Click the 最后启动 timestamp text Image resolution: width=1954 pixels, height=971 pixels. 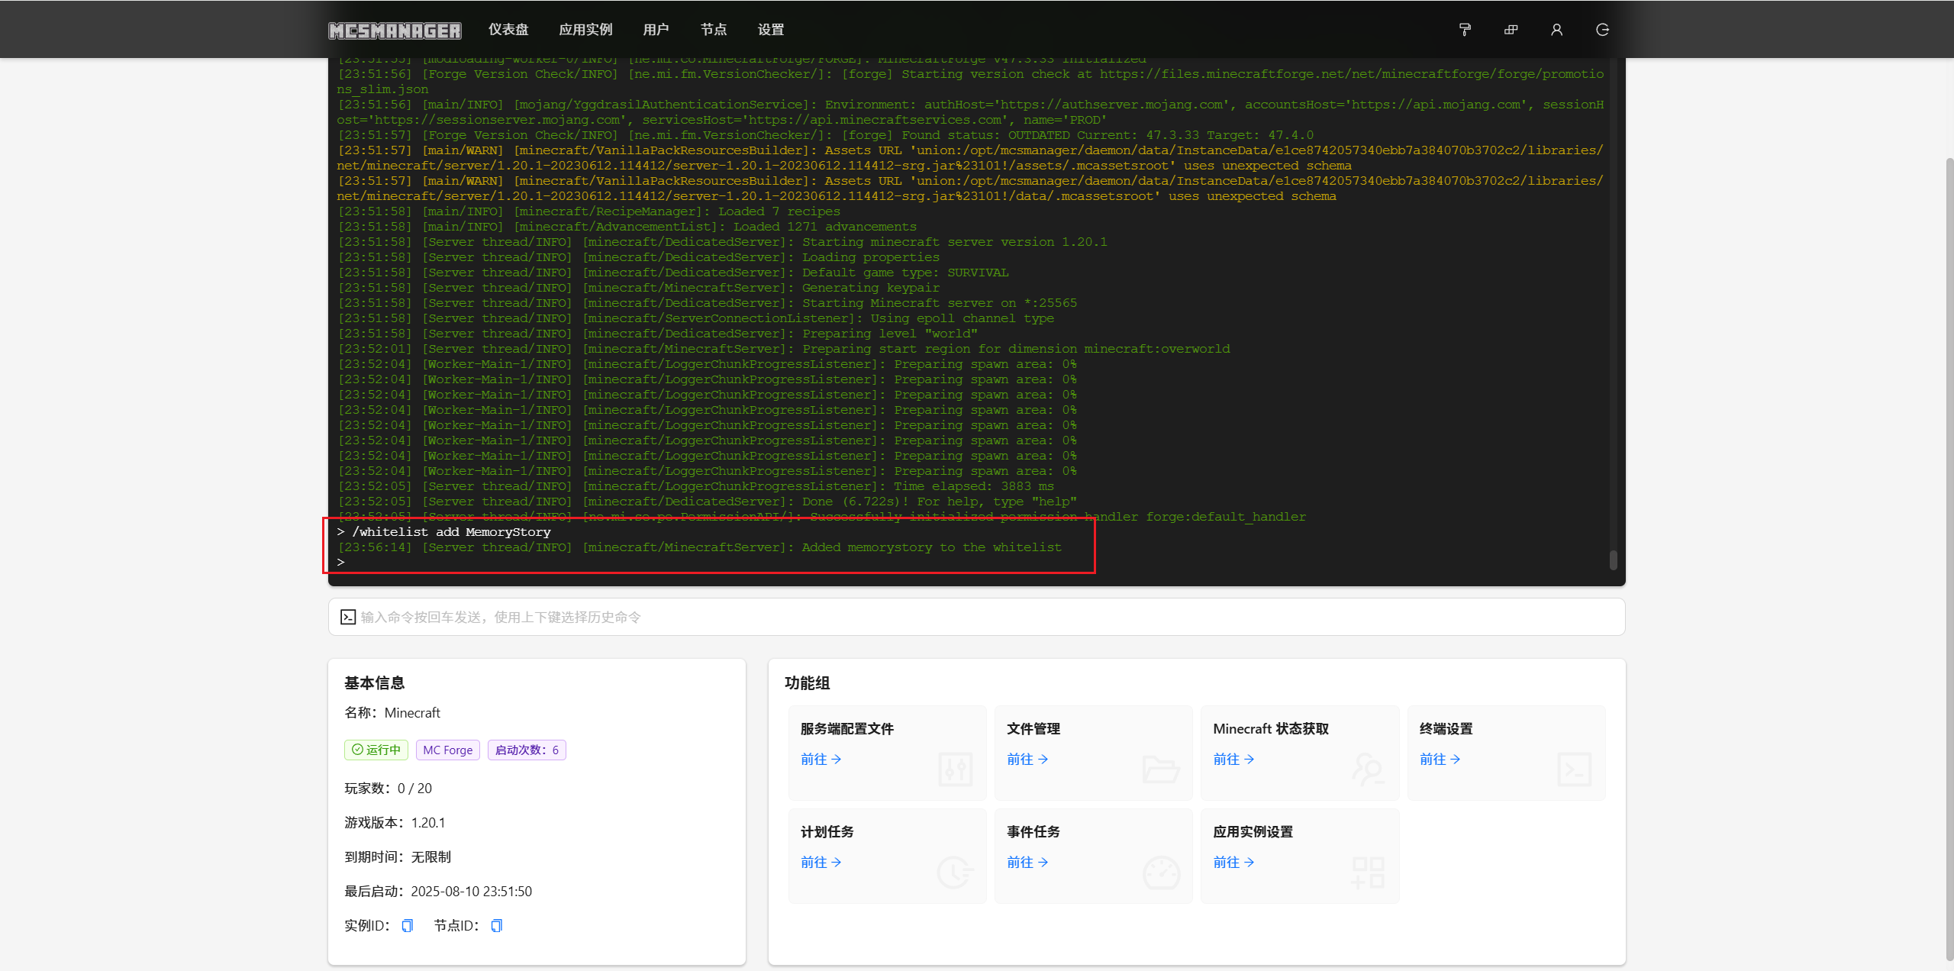coord(438,891)
